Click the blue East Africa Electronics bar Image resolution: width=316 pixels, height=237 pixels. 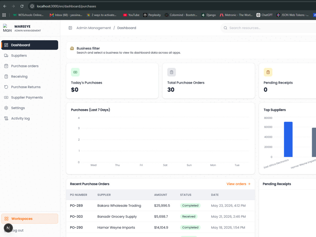(x=288, y=139)
